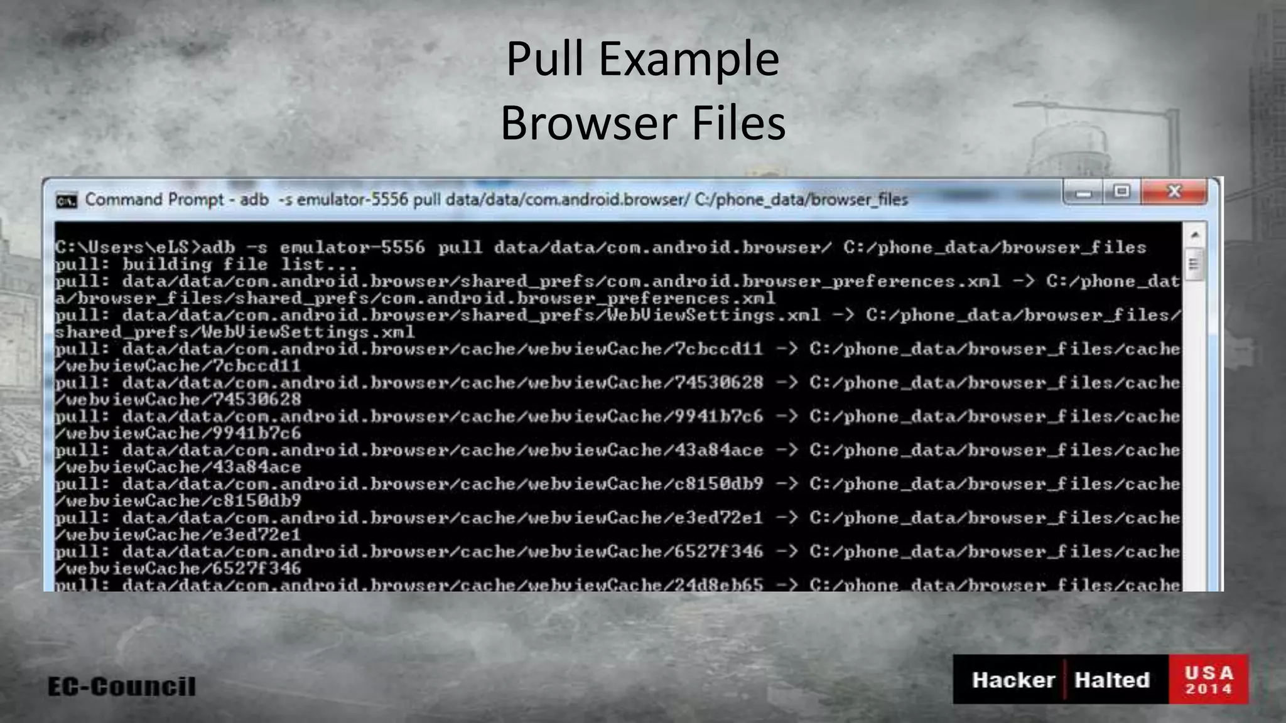The image size is (1286, 723).
Task: Click the webviewCache/7cbccd11 pull line
Action: coord(617,357)
